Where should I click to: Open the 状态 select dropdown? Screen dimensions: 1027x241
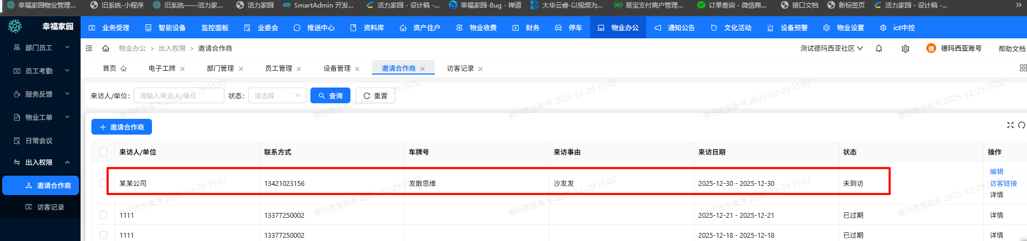[277, 96]
